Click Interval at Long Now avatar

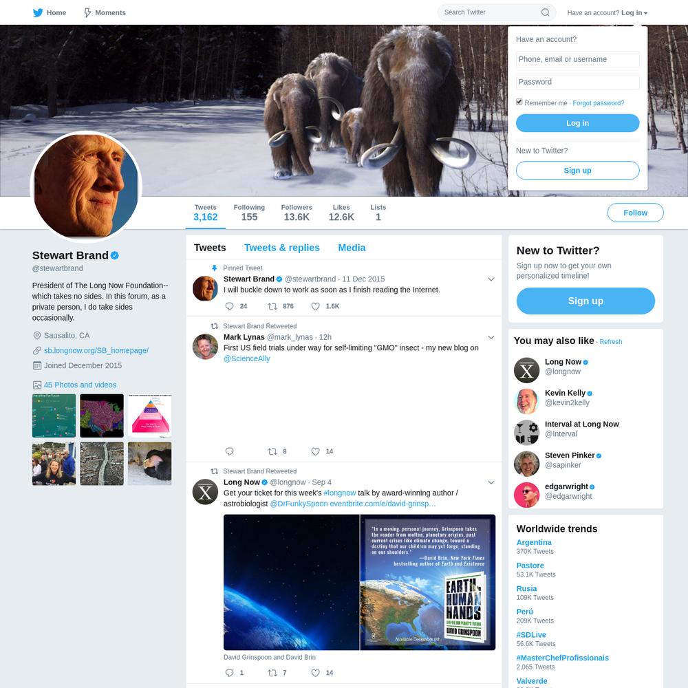coord(526,433)
